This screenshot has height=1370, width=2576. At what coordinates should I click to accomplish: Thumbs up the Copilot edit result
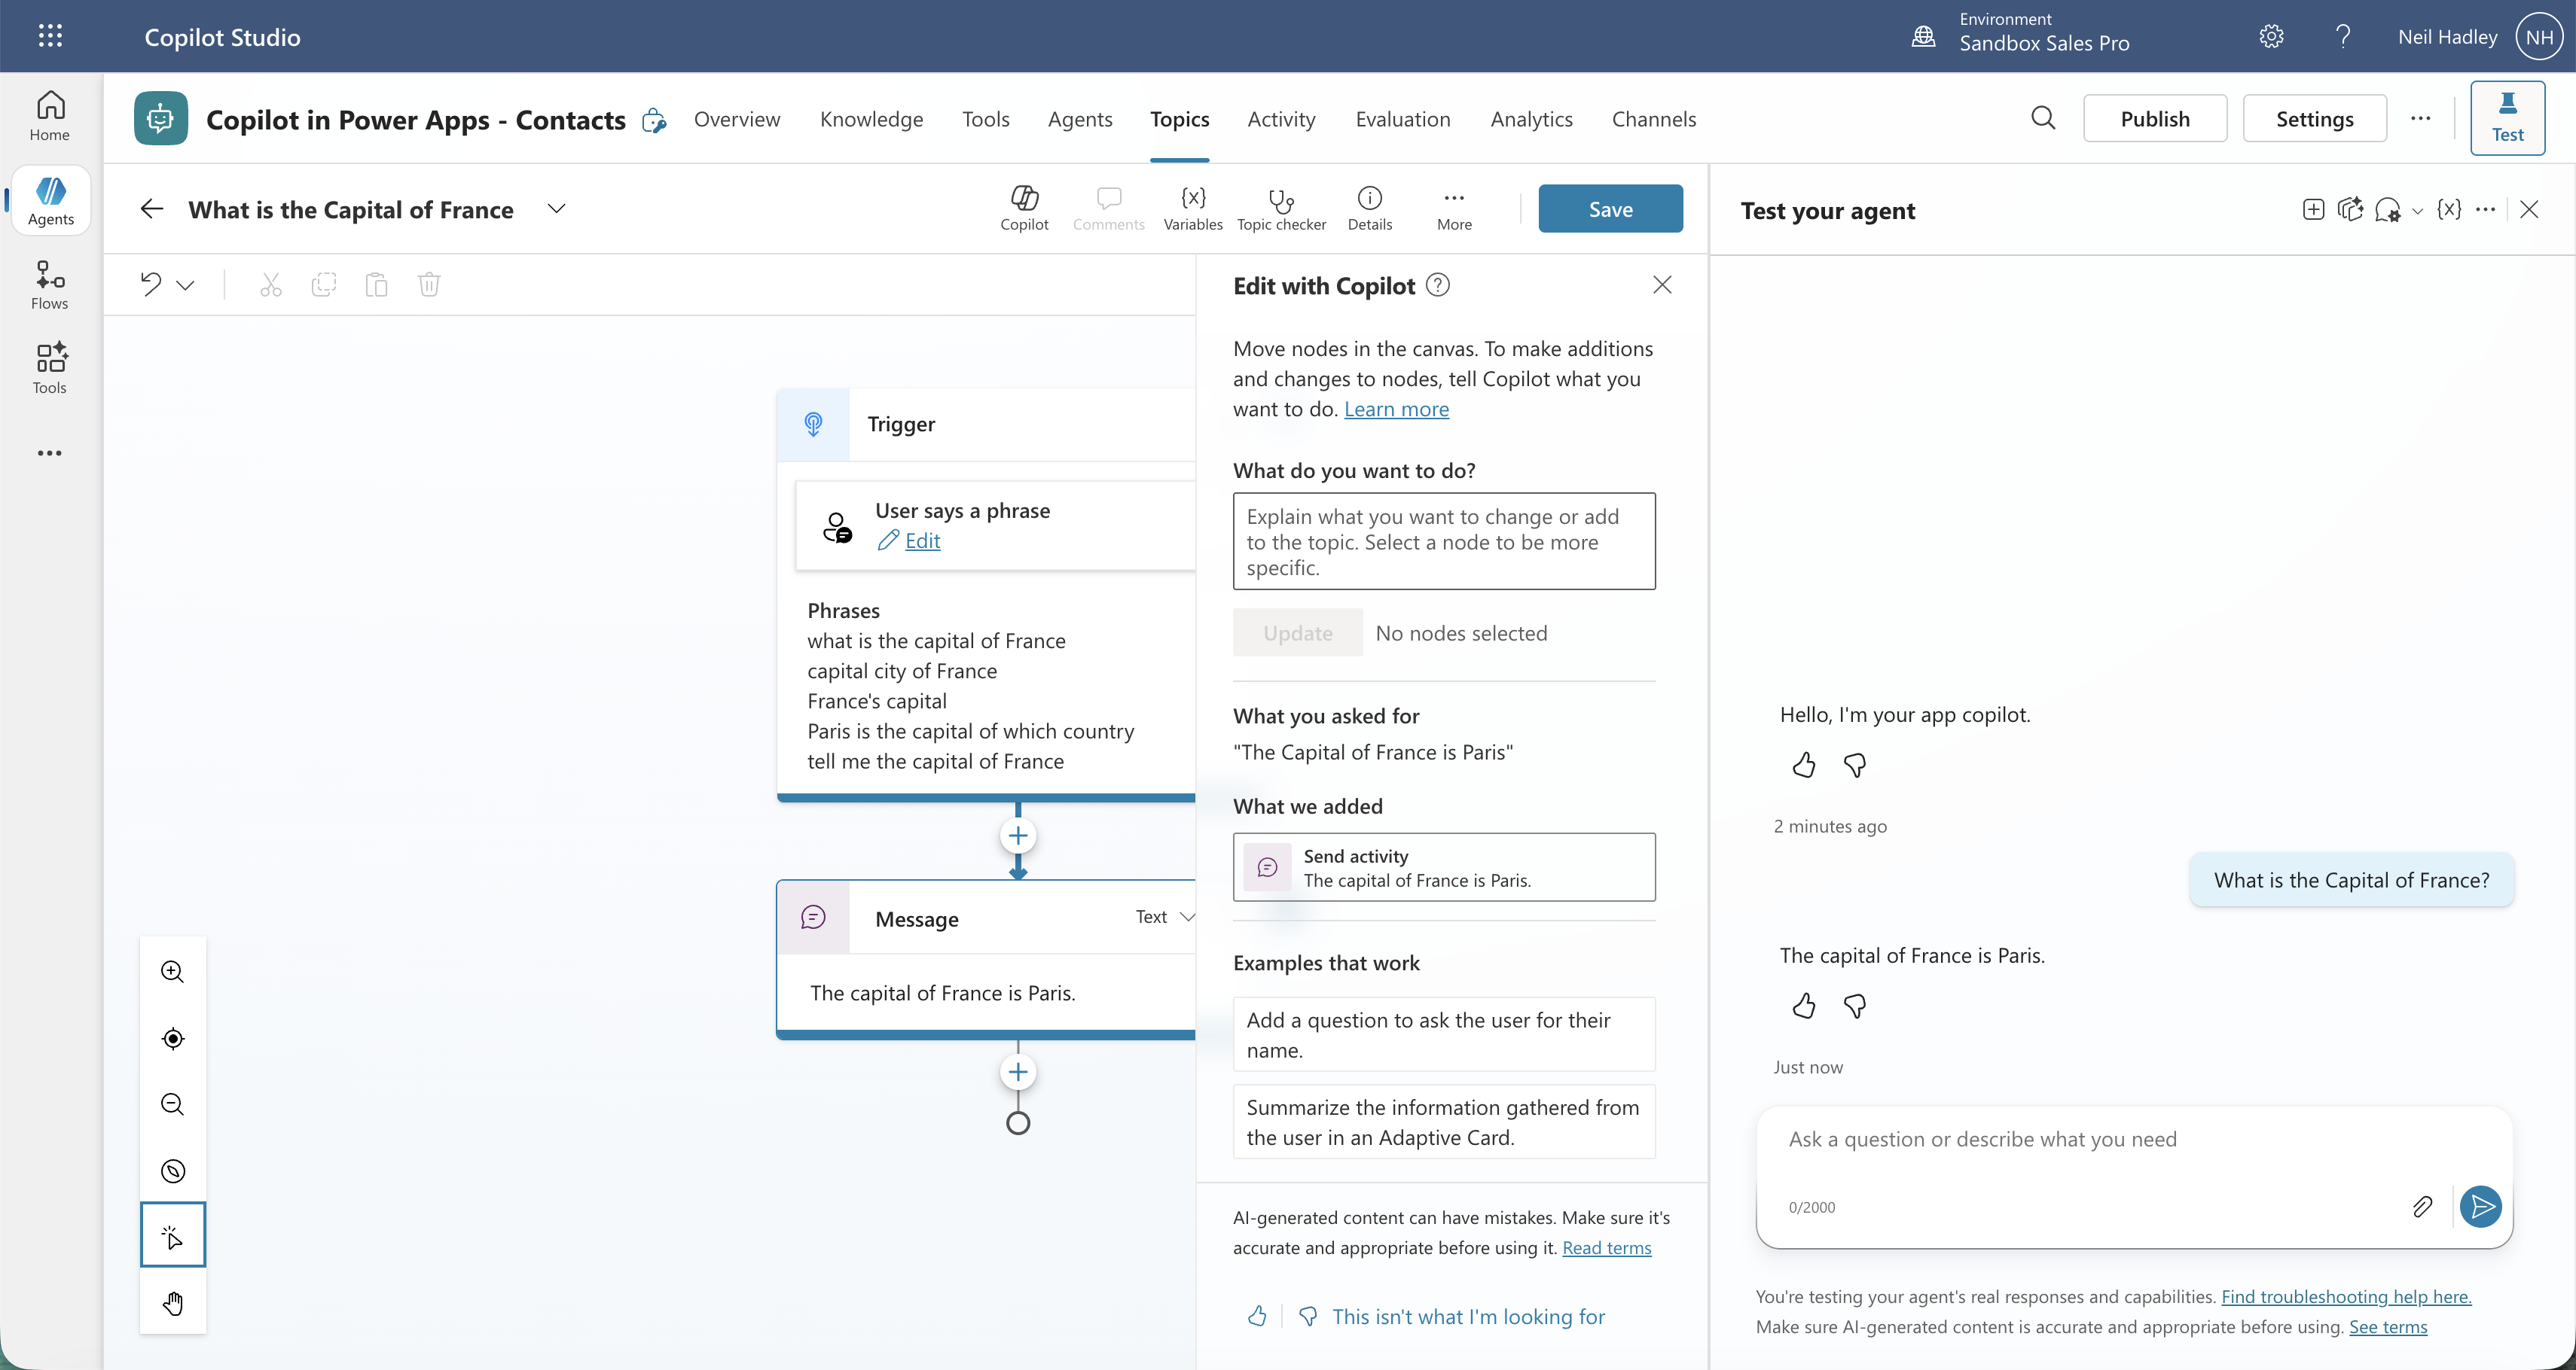(1257, 1316)
